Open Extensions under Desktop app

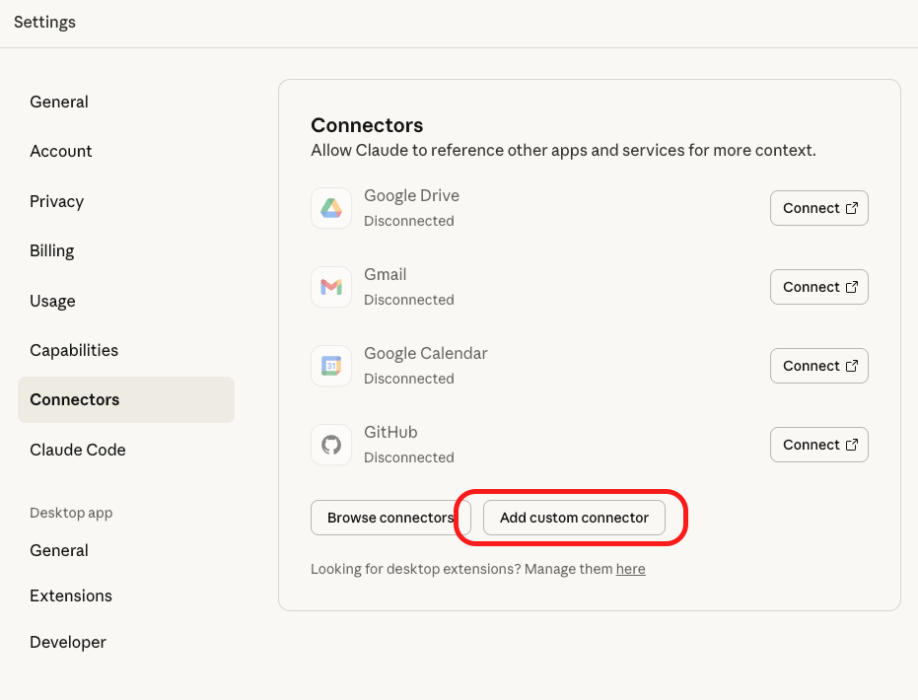[x=71, y=595]
